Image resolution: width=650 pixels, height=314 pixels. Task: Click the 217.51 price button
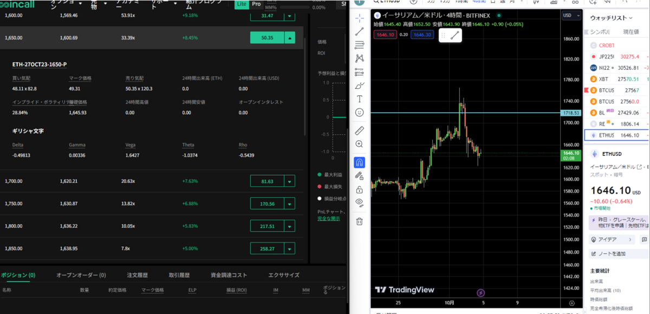(267, 226)
